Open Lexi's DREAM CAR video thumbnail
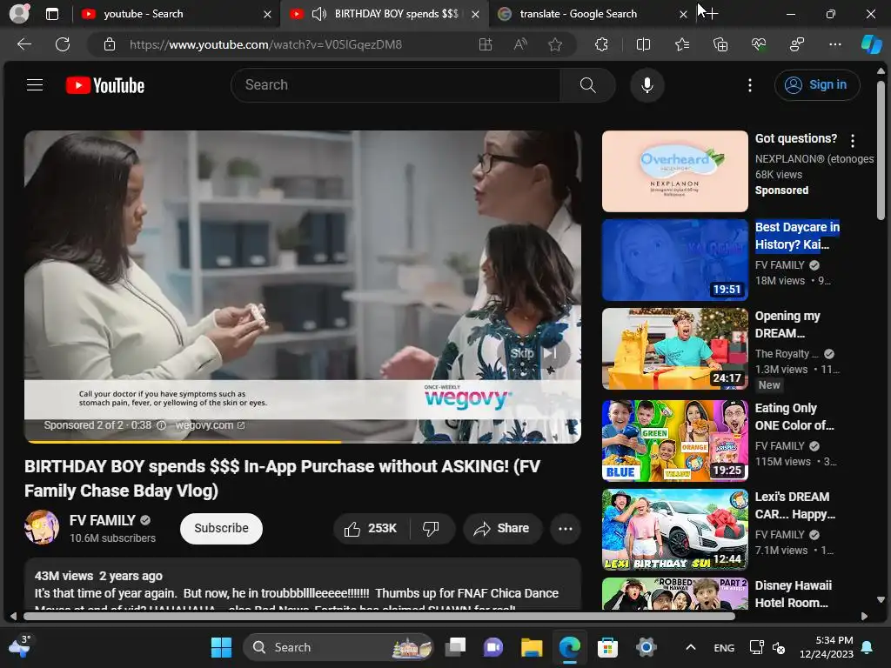The width and height of the screenshot is (891, 668). [x=674, y=530]
